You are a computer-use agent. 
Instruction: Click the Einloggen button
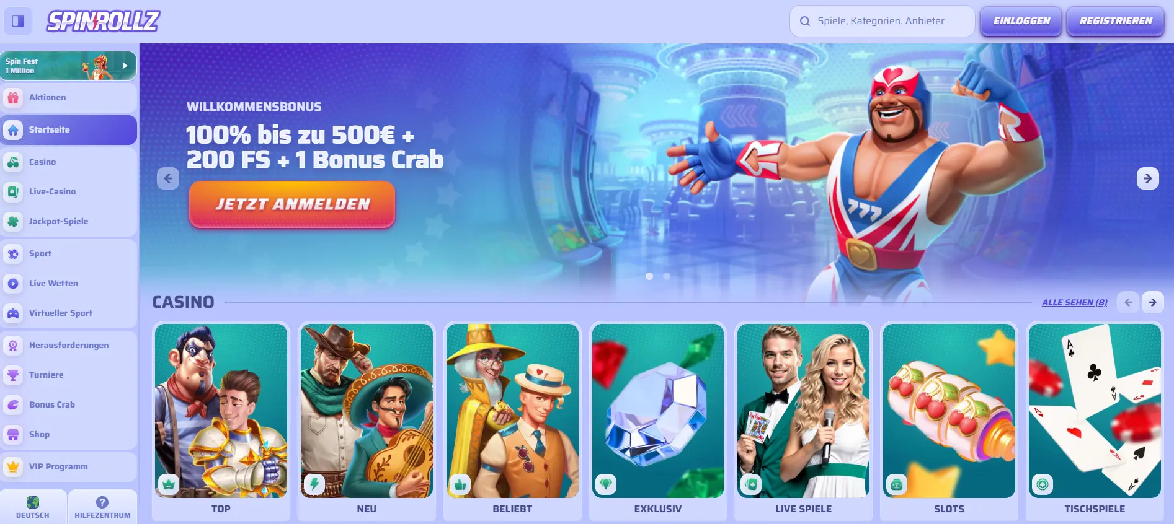click(x=1021, y=21)
